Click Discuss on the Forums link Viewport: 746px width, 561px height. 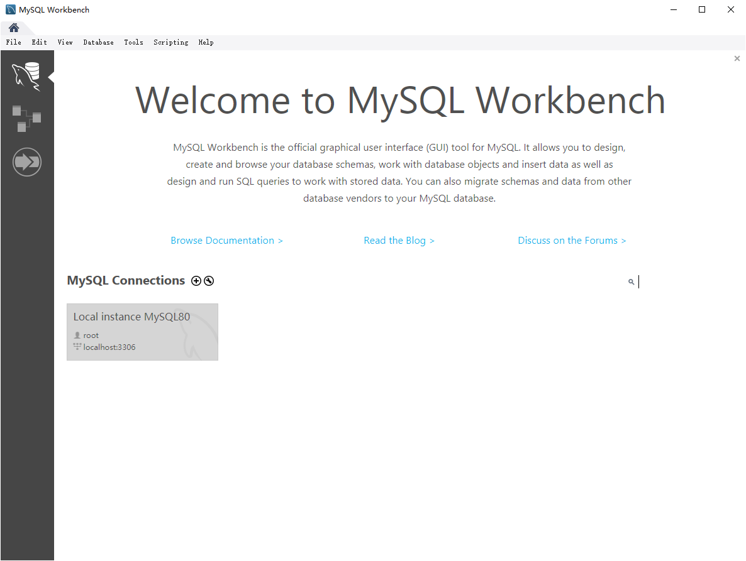point(572,241)
